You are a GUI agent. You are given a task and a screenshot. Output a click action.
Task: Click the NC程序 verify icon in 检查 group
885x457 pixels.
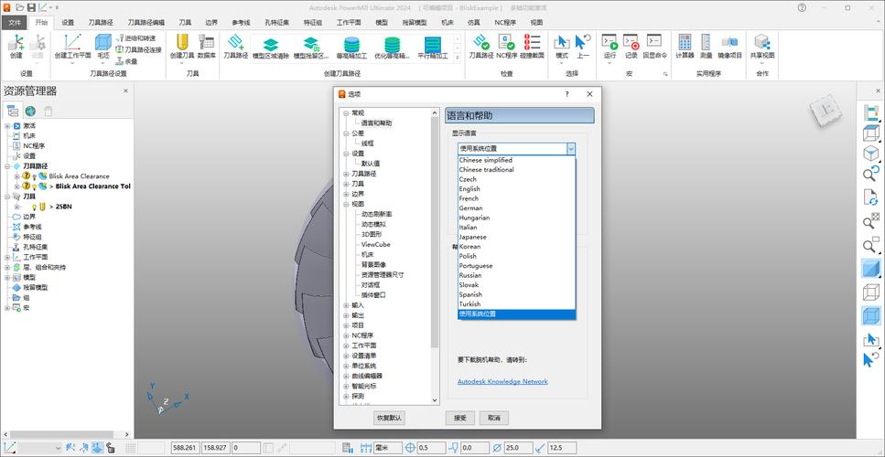tap(506, 43)
